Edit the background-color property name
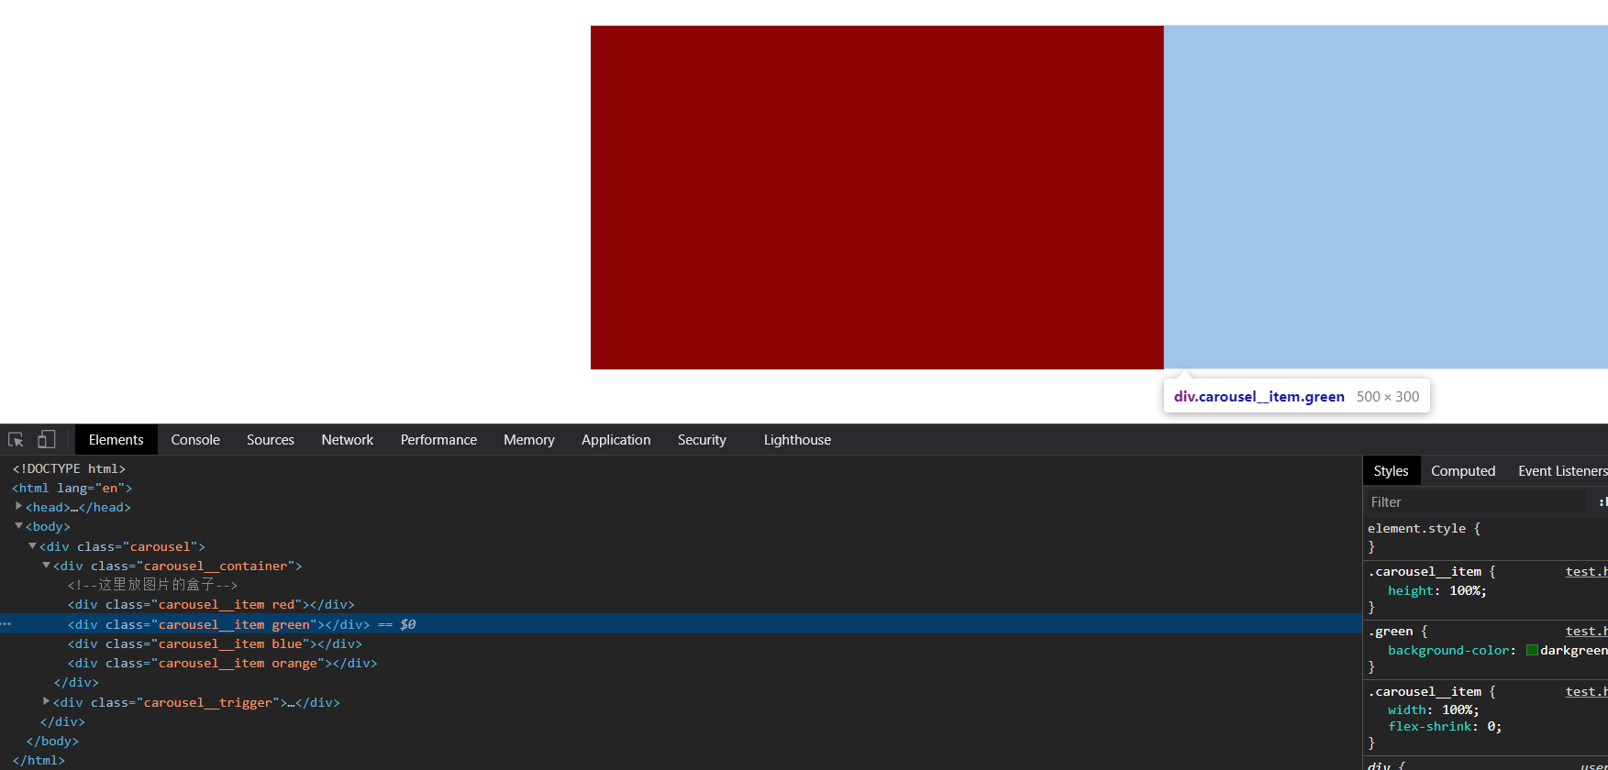Image resolution: width=1608 pixels, height=770 pixels. pos(1448,650)
